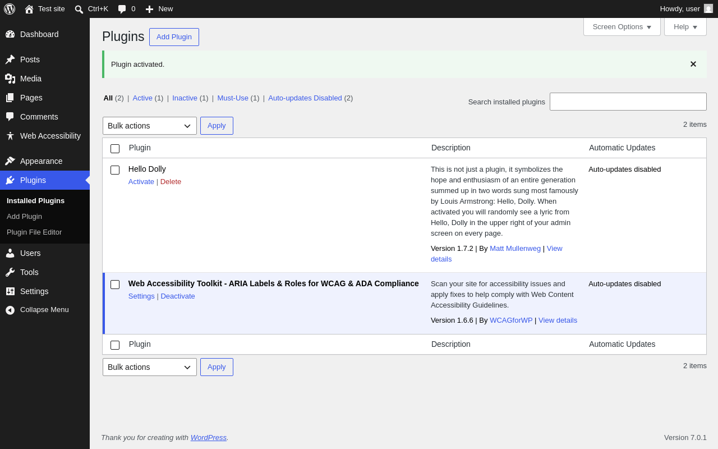The height and width of the screenshot is (449, 718).
Task: Click the Comments speech bubble sidebar icon
Action: tap(10, 117)
